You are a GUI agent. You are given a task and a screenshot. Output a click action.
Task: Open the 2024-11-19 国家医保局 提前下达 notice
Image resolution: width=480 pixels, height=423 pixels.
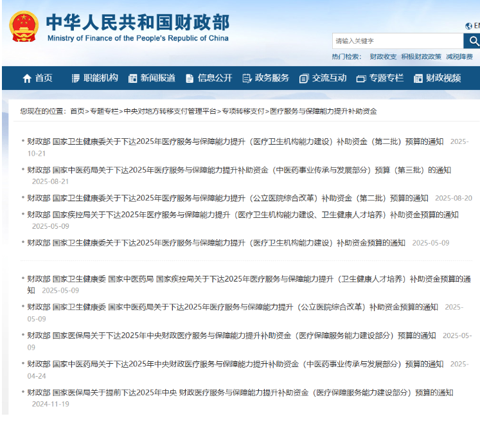[x=240, y=392]
